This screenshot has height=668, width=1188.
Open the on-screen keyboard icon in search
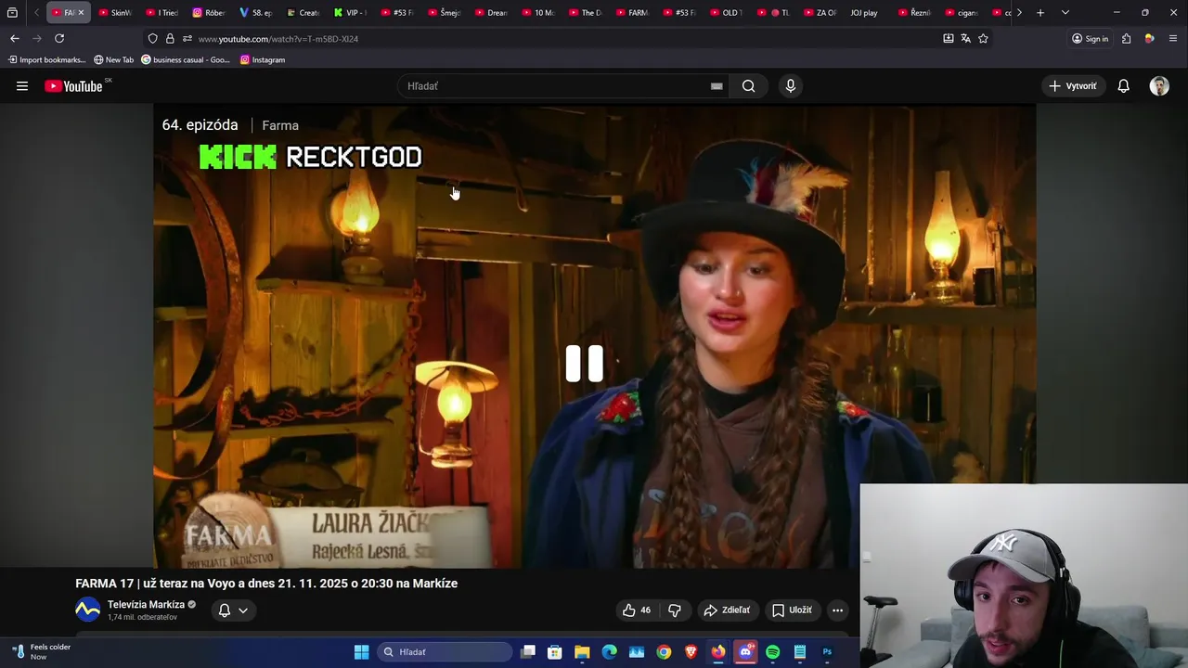click(x=717, y=86)
